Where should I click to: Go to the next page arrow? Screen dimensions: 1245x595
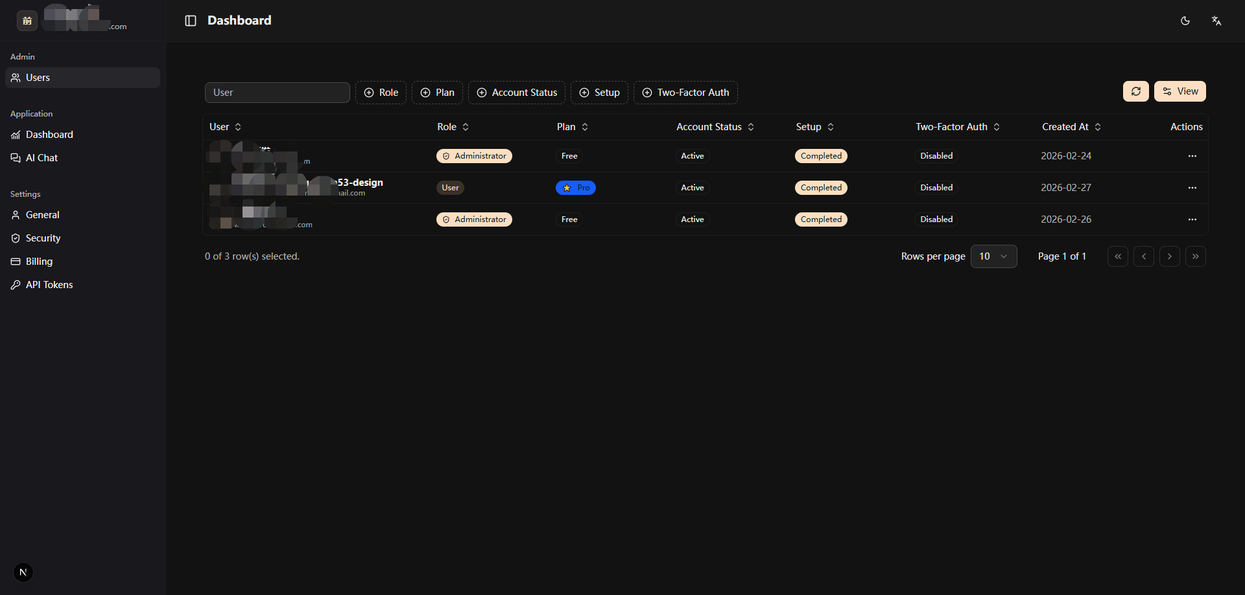click(1169, 256)
